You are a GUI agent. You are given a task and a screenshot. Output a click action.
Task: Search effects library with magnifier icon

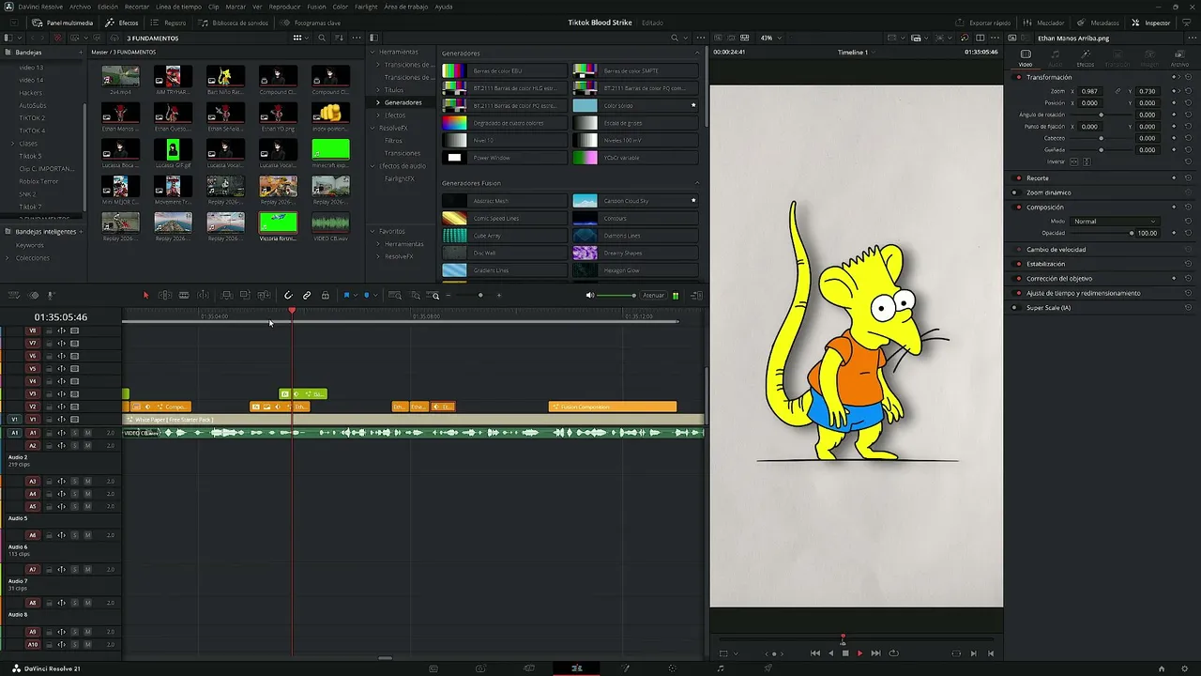point(675,38)
